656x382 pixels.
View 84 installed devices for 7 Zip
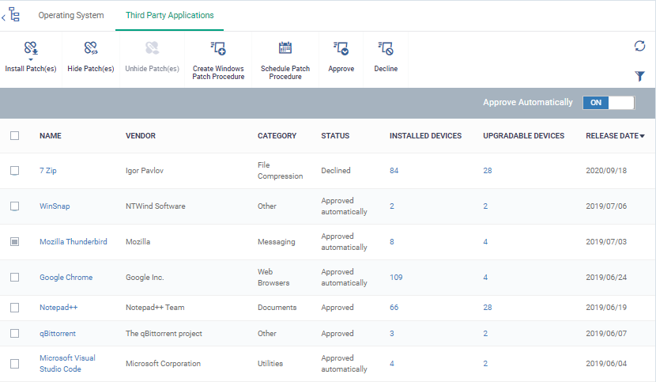(394, 171)
